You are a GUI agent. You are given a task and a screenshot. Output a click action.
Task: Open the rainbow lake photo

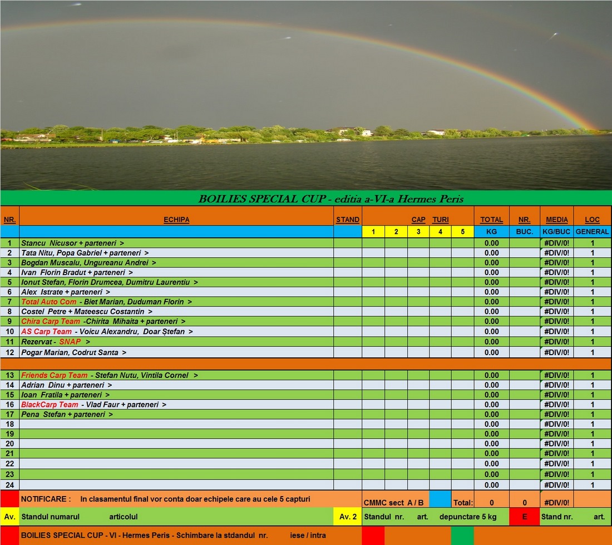pos(306,95)
